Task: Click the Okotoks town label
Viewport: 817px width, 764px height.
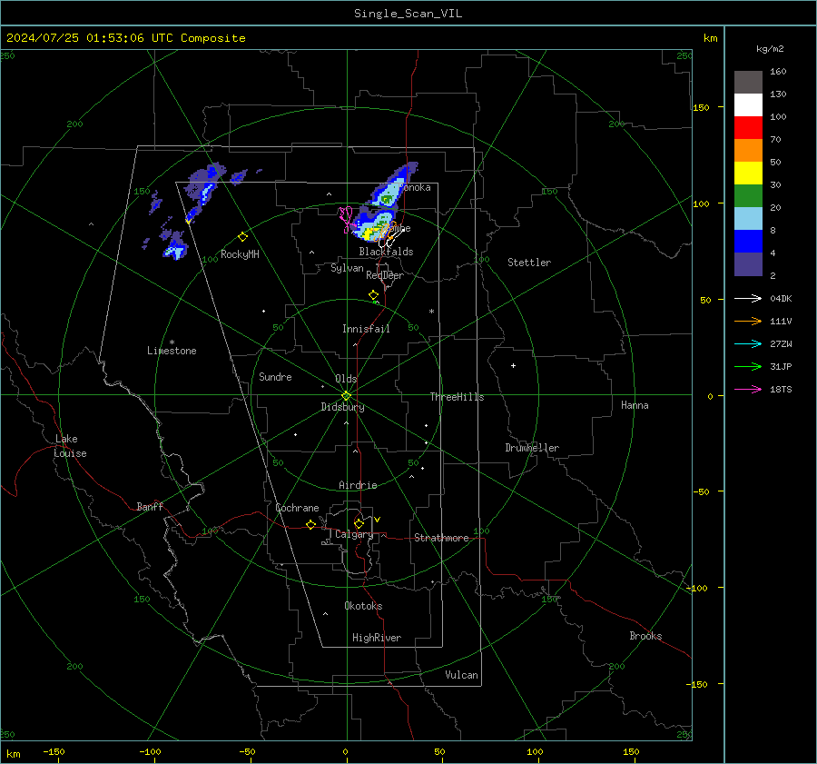Action: pyautogui.click(x=363, y=606)
